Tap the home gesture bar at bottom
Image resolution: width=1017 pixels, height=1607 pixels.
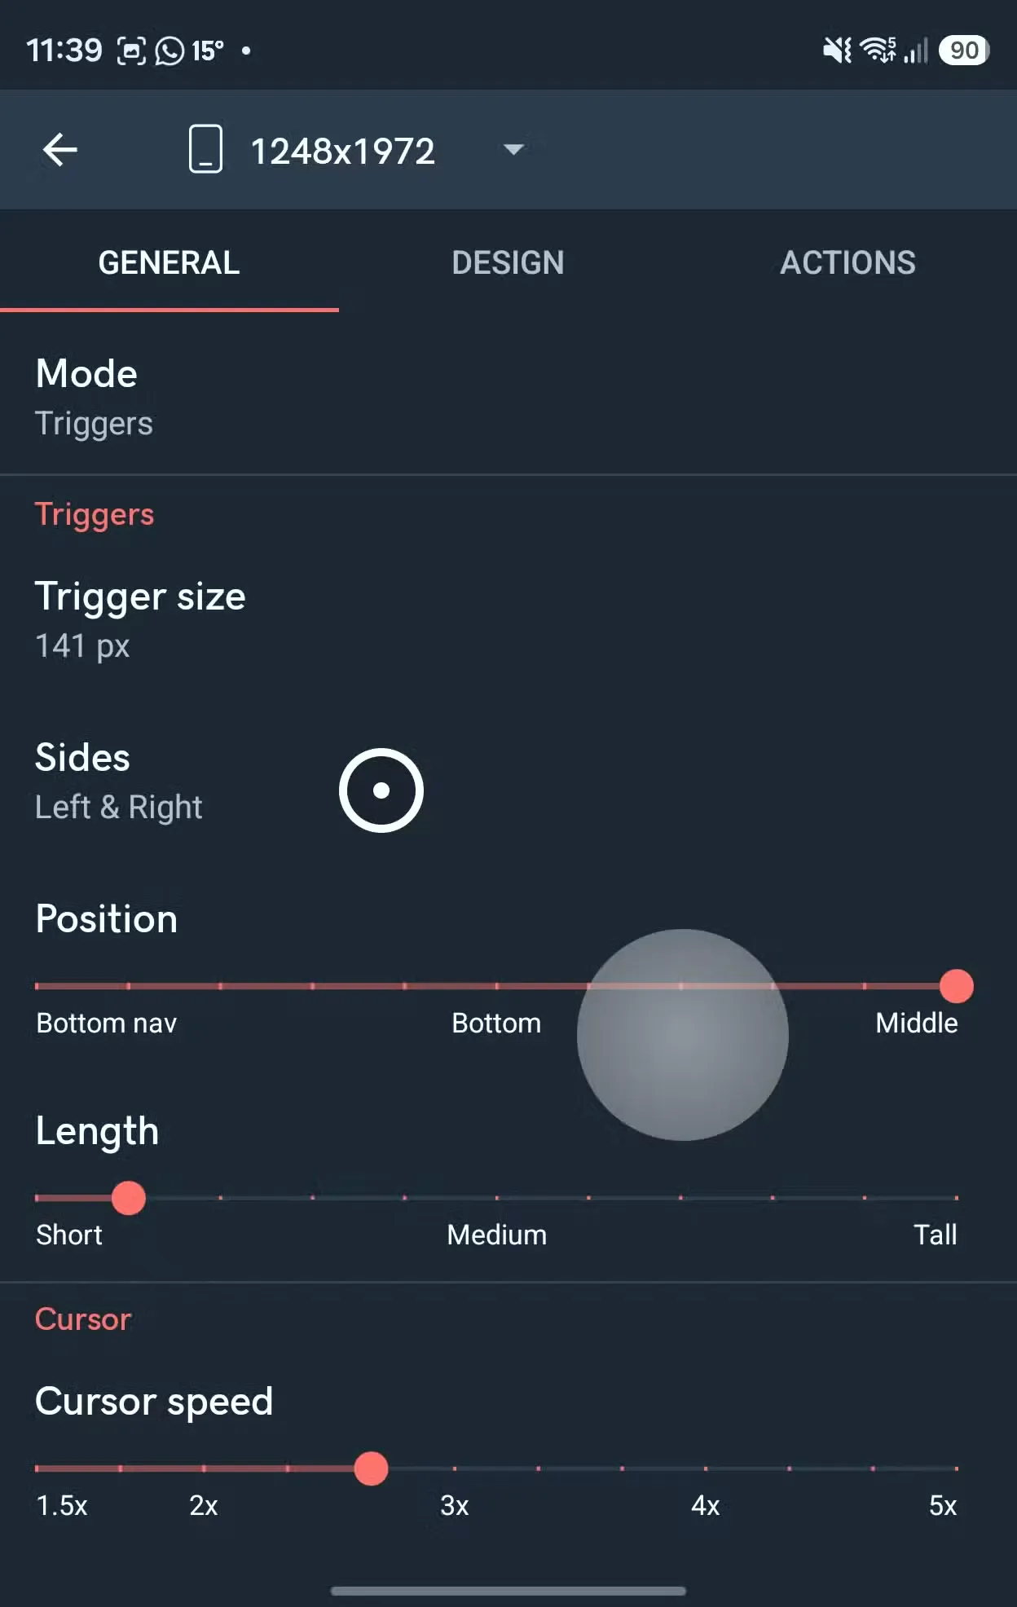point(508,1590)
